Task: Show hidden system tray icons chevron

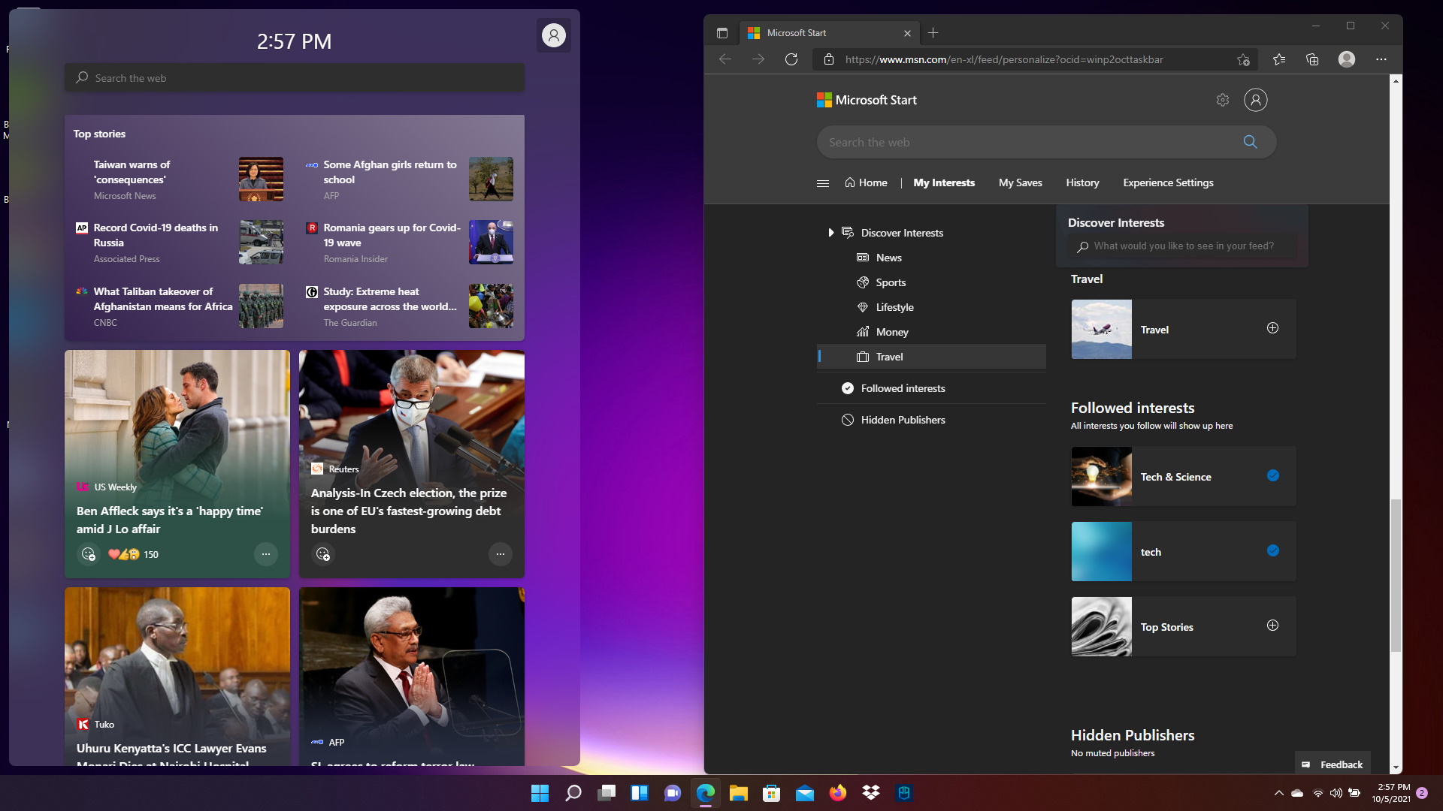Action: [1278, 793]
